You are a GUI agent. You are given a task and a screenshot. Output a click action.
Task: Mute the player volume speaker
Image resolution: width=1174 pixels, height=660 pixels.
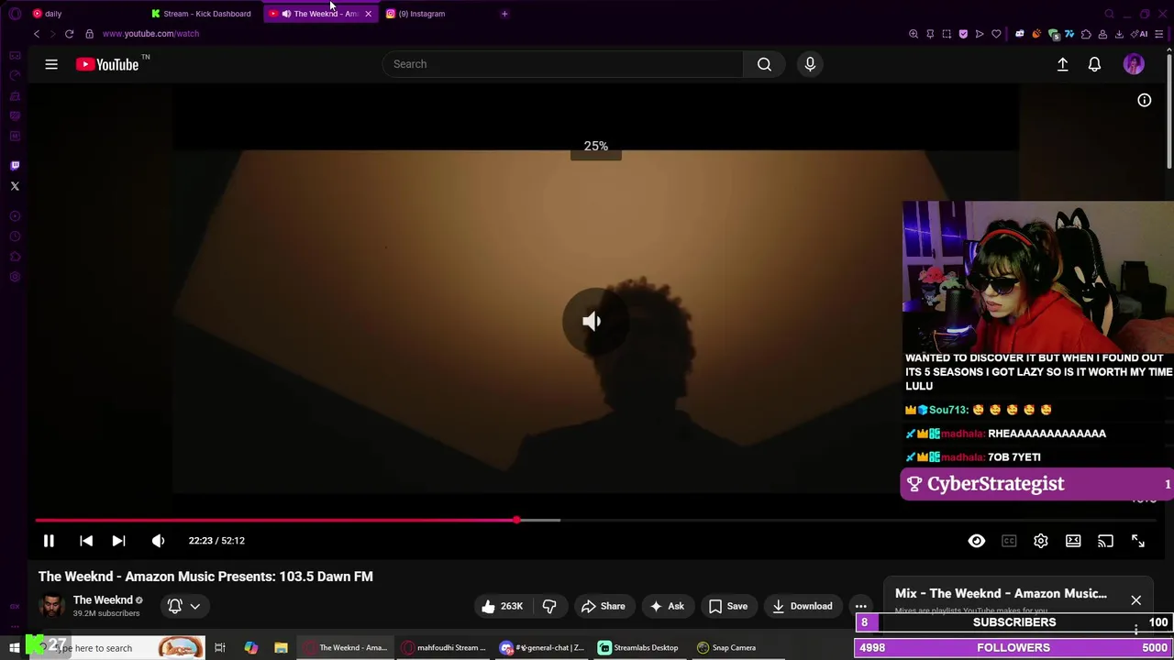click(x=158, y=541)
